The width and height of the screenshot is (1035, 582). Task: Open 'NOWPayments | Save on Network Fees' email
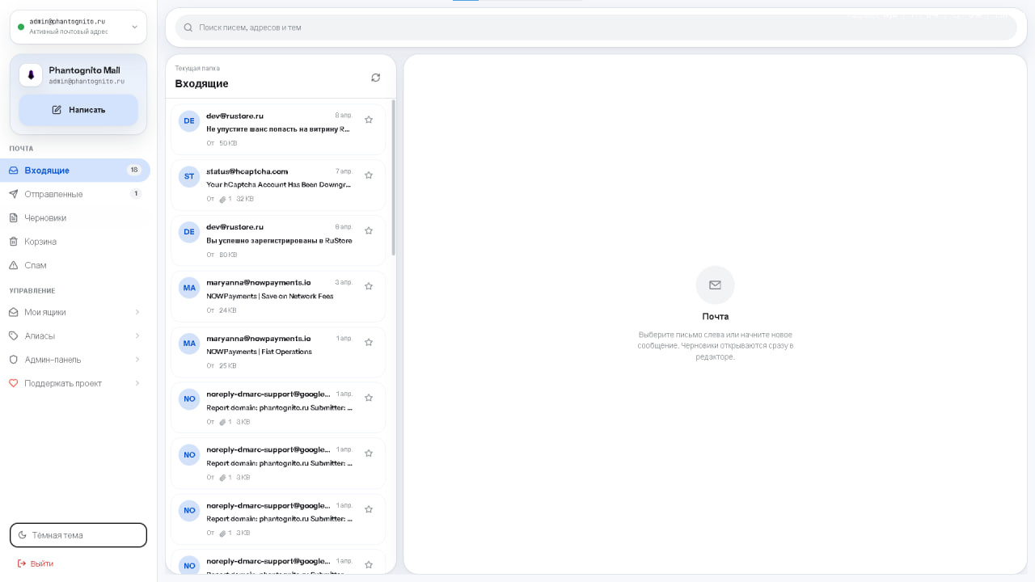click(x=278, y=297)
